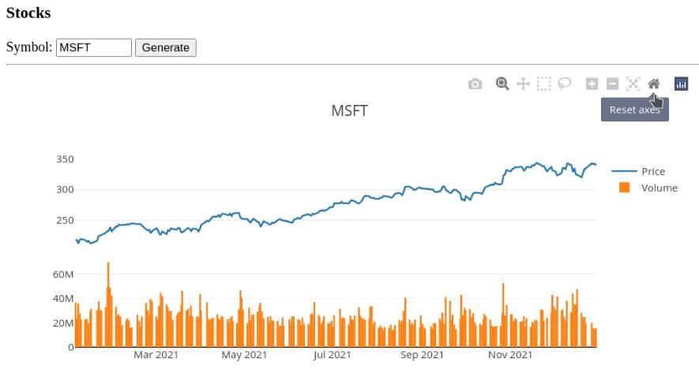The height and width of the screenshot is (370, 699).
Task: Activate the Pan tool
Action: (x=523, y=84)
